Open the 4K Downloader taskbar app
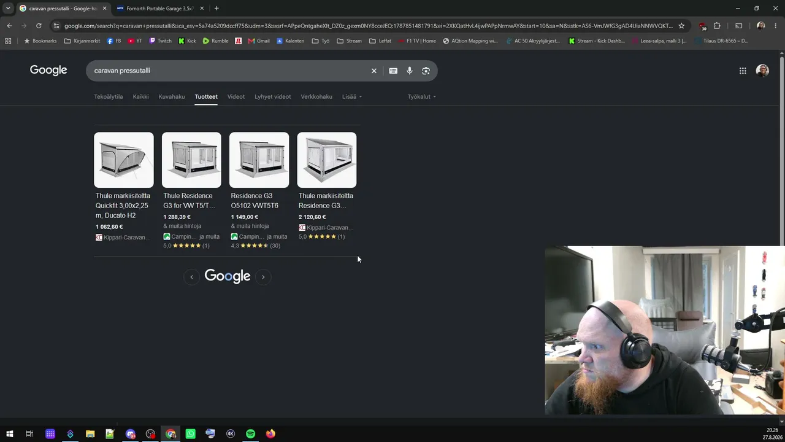 coord(231,434)
